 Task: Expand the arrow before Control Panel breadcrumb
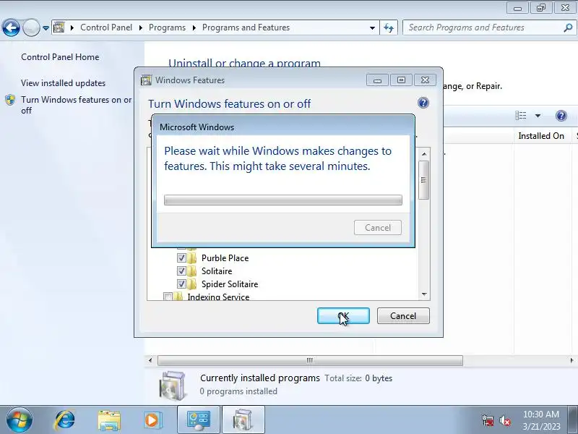click(72, 27)
